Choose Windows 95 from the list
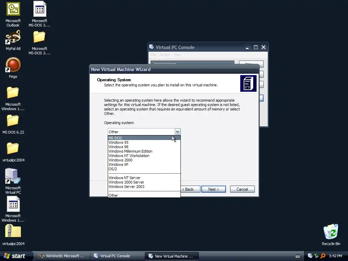 [144, 142]
